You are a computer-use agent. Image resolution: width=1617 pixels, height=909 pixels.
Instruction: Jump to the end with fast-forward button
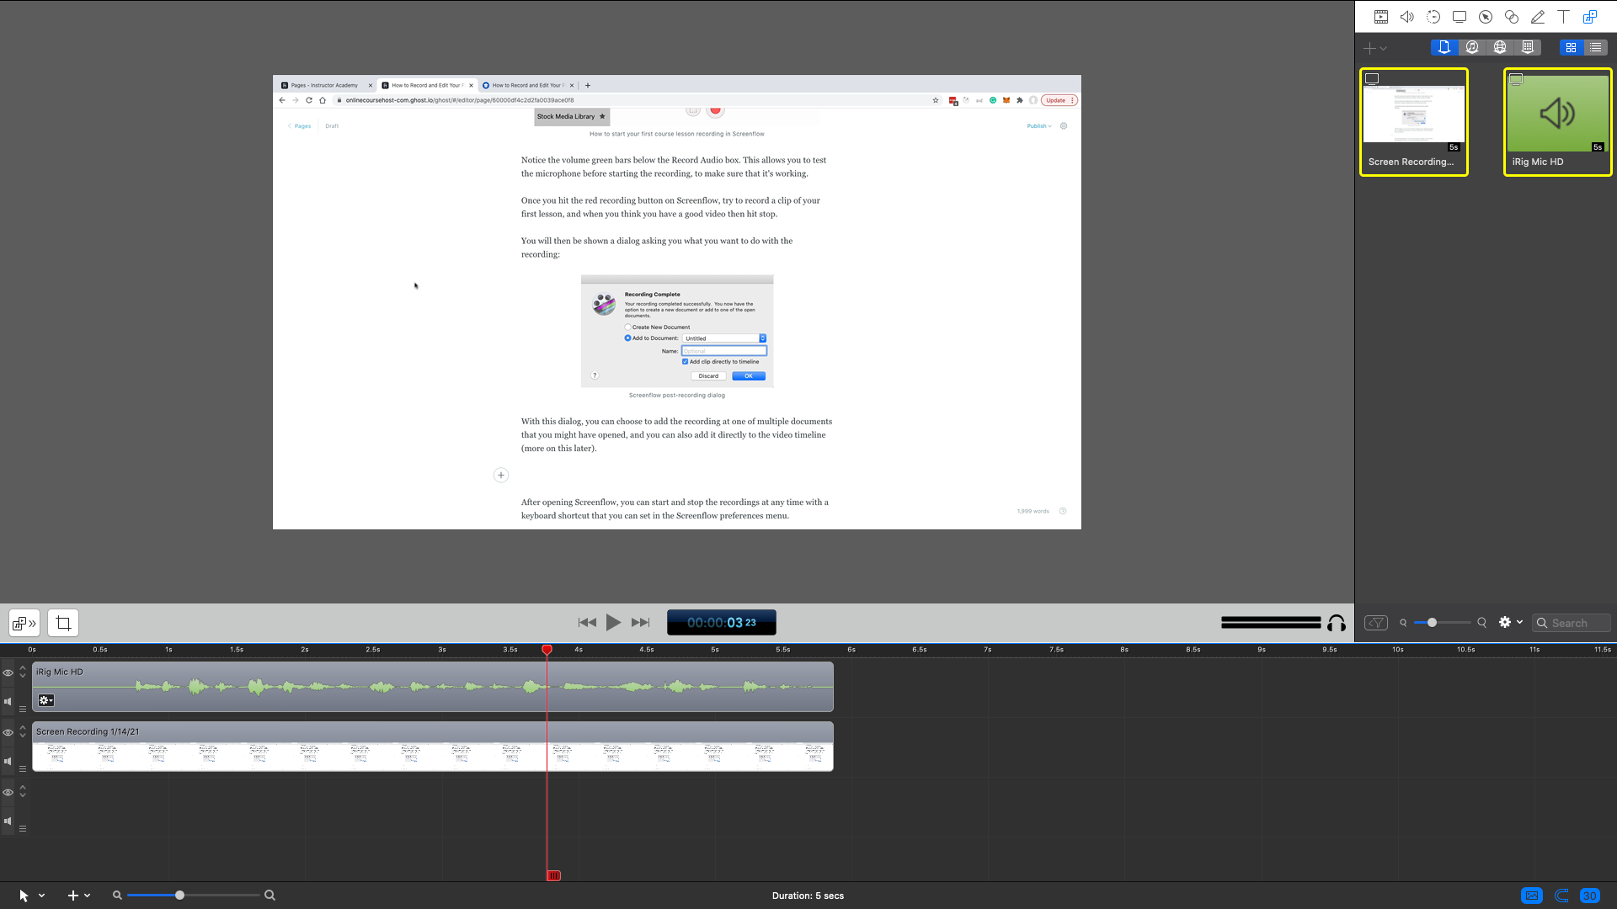pos(641,623)
